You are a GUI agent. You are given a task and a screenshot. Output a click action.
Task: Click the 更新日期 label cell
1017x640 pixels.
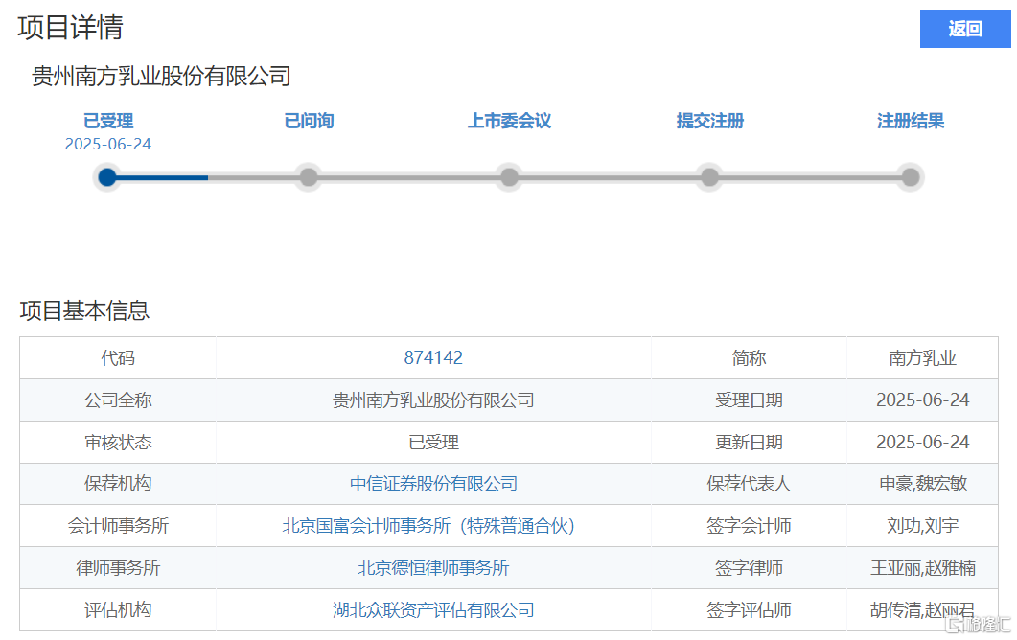pos(750,443)
